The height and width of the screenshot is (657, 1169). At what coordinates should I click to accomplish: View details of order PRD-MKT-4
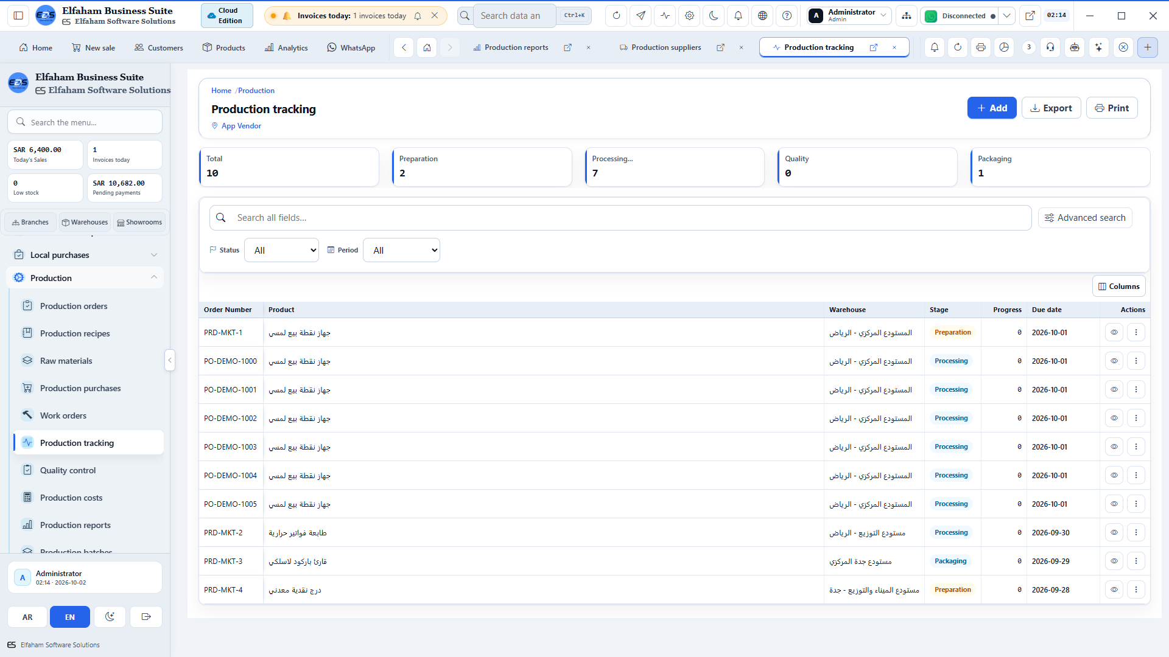pyautogui.click(x=1114, y=590)
